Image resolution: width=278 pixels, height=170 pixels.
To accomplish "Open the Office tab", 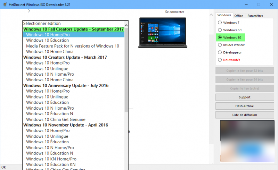I will 239,16.
